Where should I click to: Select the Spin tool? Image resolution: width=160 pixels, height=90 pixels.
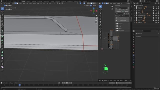click(x=2, y=55)
